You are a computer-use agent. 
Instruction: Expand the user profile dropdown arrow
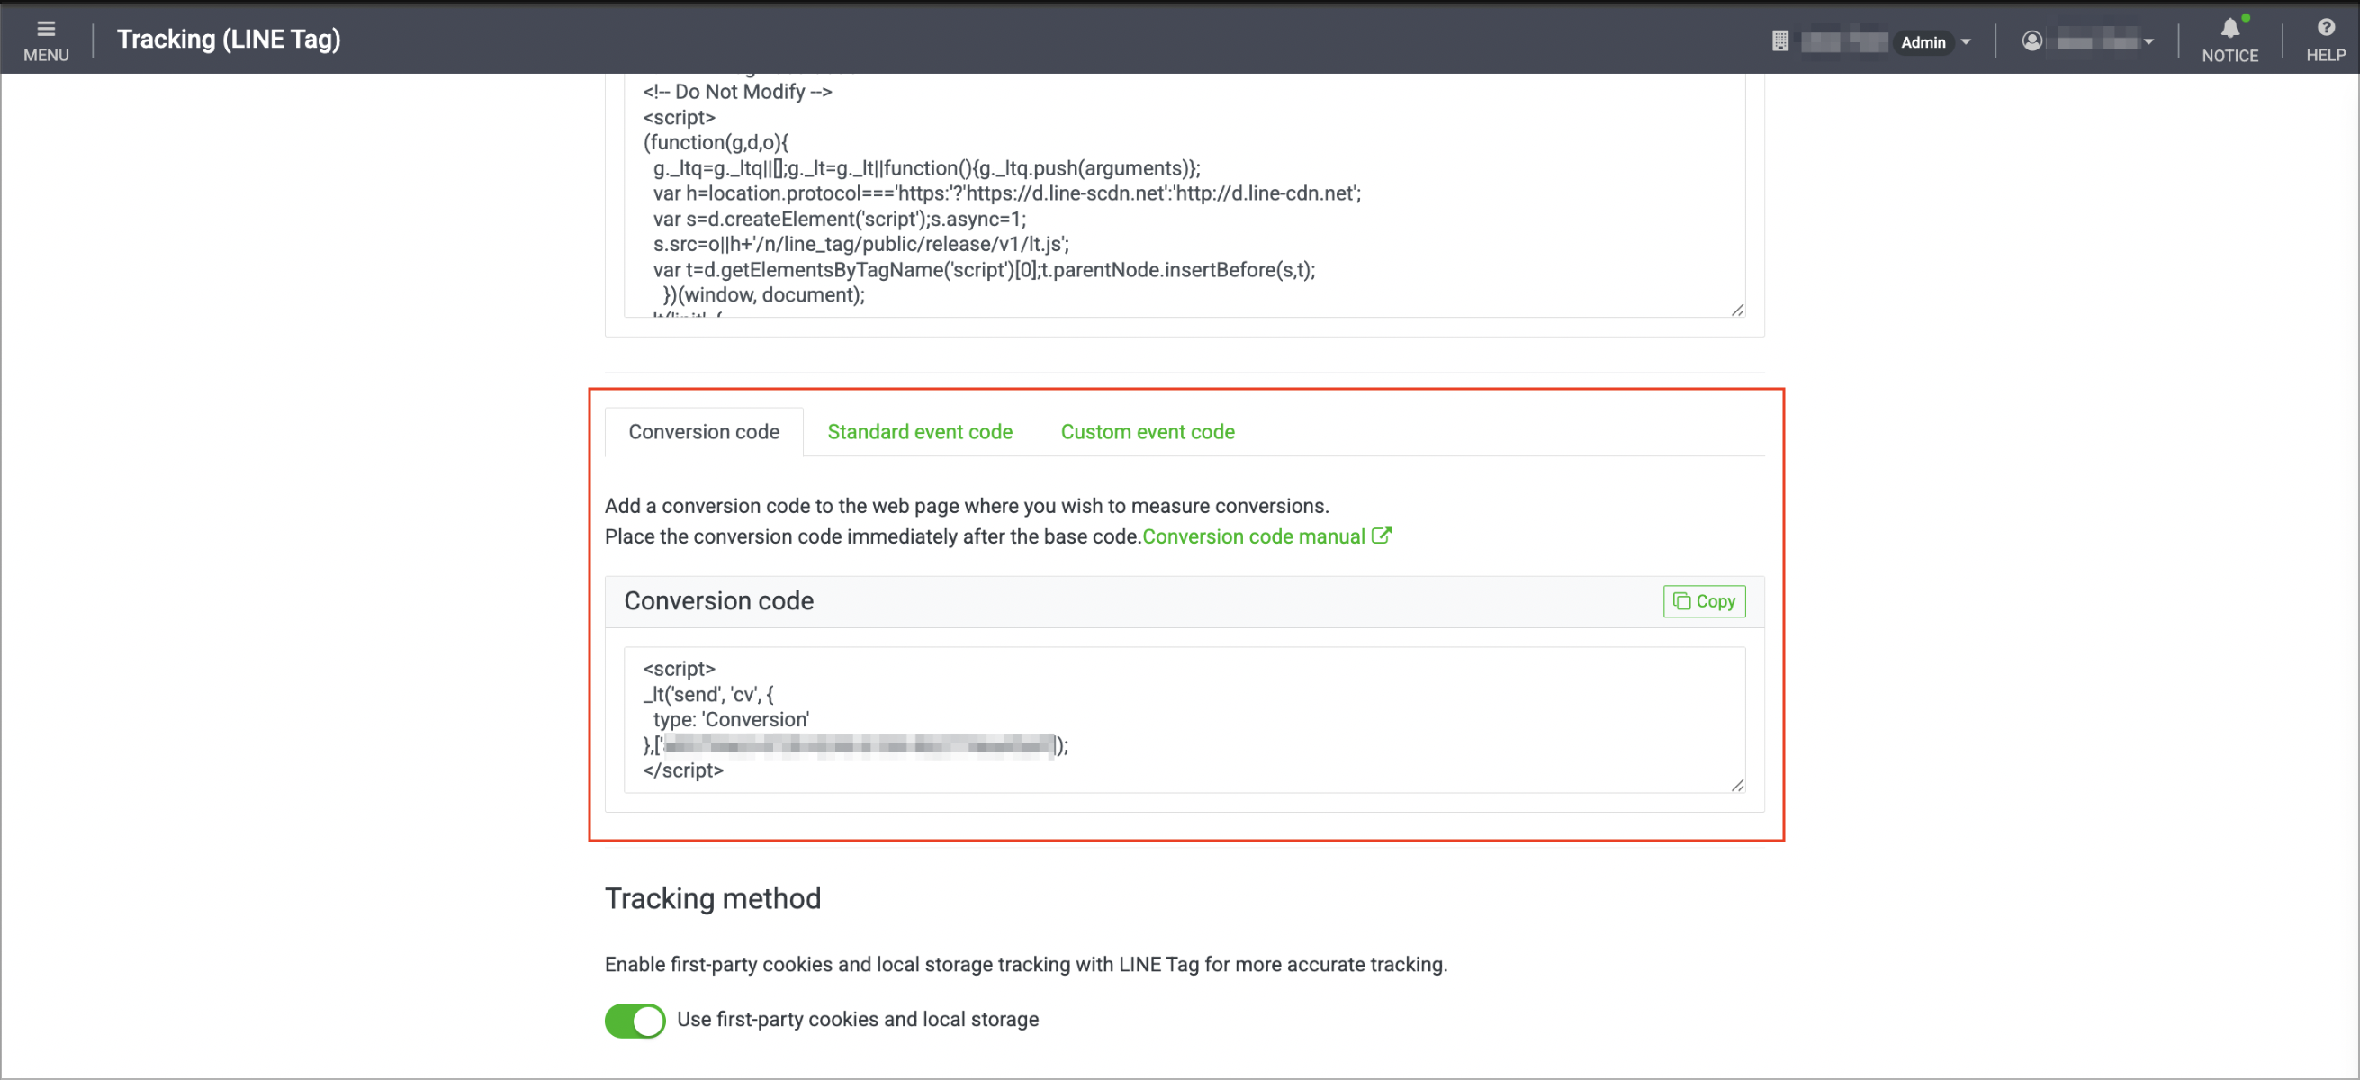tap(2148, 42)
